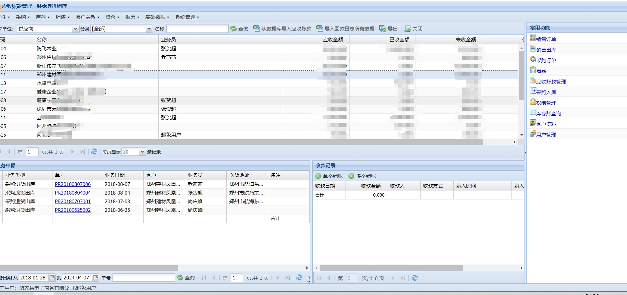Refresh the business documents paging toolbar
Screen dimensions: 627x295
[x=299, y=277]
